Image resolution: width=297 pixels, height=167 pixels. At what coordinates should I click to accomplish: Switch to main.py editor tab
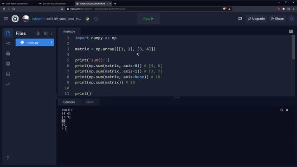click(69, 32)
